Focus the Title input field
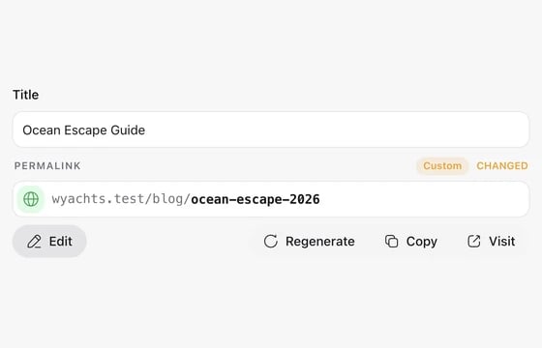Viewport: 542px width, 348px height. click(271, 130)
